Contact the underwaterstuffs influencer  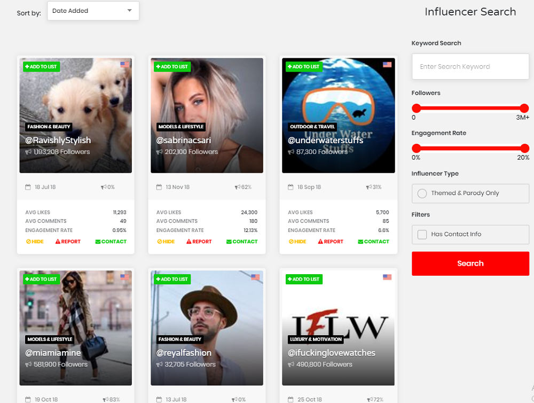coord(376,242)
